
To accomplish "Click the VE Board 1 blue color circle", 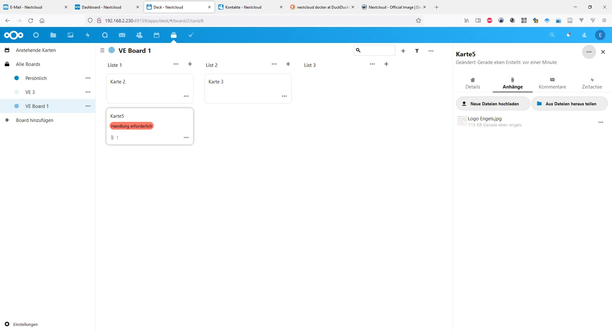I will click(112, 50).
